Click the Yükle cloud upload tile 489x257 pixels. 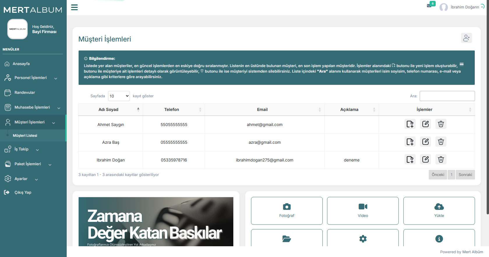coord(439,211)
